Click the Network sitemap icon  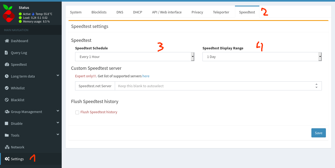pyautogui.click(x=7, y=147)
